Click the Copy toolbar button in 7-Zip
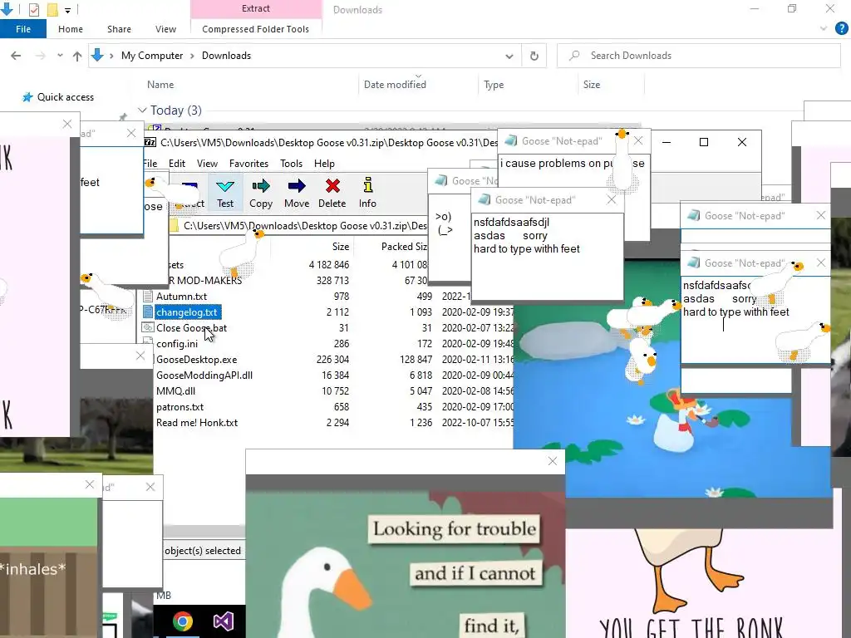Image resolution: width=851 pixels, height=638 pixels. coord(261,194)
